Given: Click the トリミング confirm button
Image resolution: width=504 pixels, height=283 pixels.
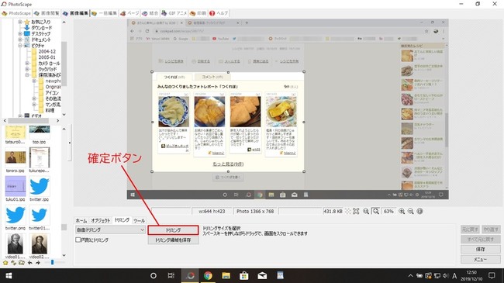Looking at the screenshot, I should pos(173,230).
